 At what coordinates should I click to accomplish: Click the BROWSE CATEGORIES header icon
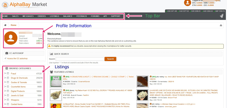click(7, 68)
